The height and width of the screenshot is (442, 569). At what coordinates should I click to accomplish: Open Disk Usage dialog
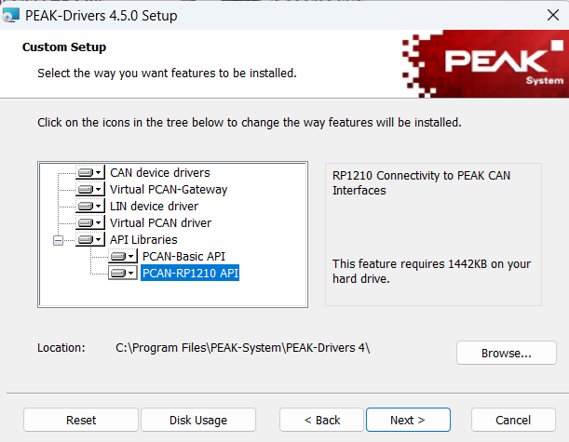198,420
